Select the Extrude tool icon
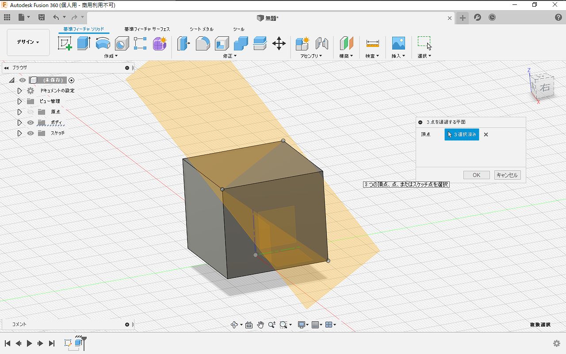 tap(84, 43)
